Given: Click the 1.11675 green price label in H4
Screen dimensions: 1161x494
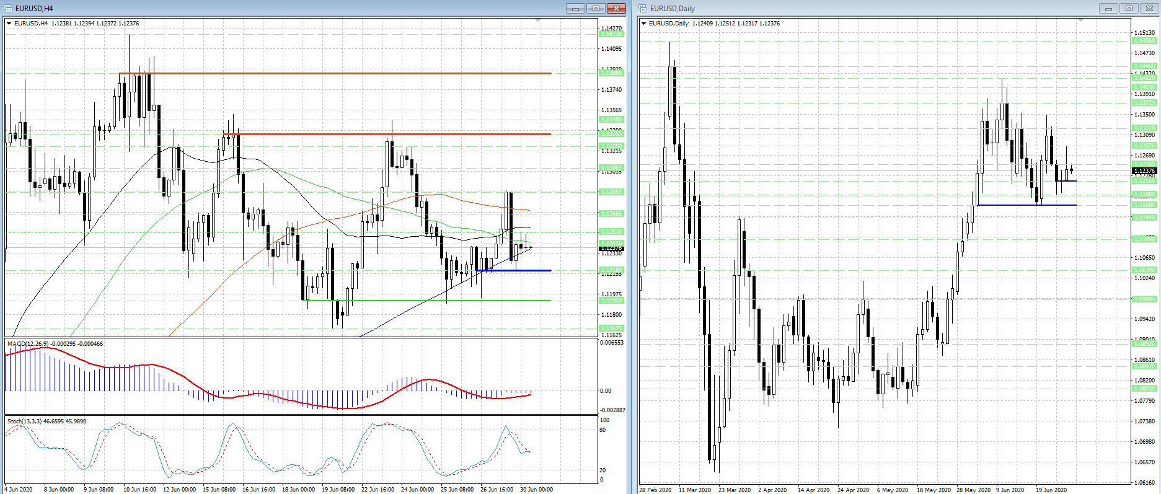Looking at the screenshot, I should (611, 329).
